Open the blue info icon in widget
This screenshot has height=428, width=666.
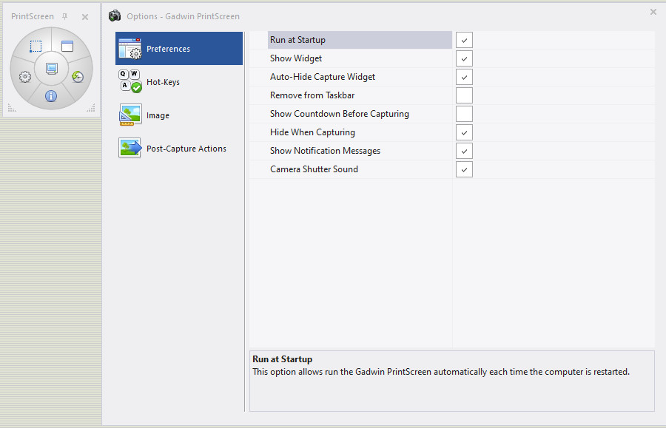pyautogui.click(x=51, y=96)
